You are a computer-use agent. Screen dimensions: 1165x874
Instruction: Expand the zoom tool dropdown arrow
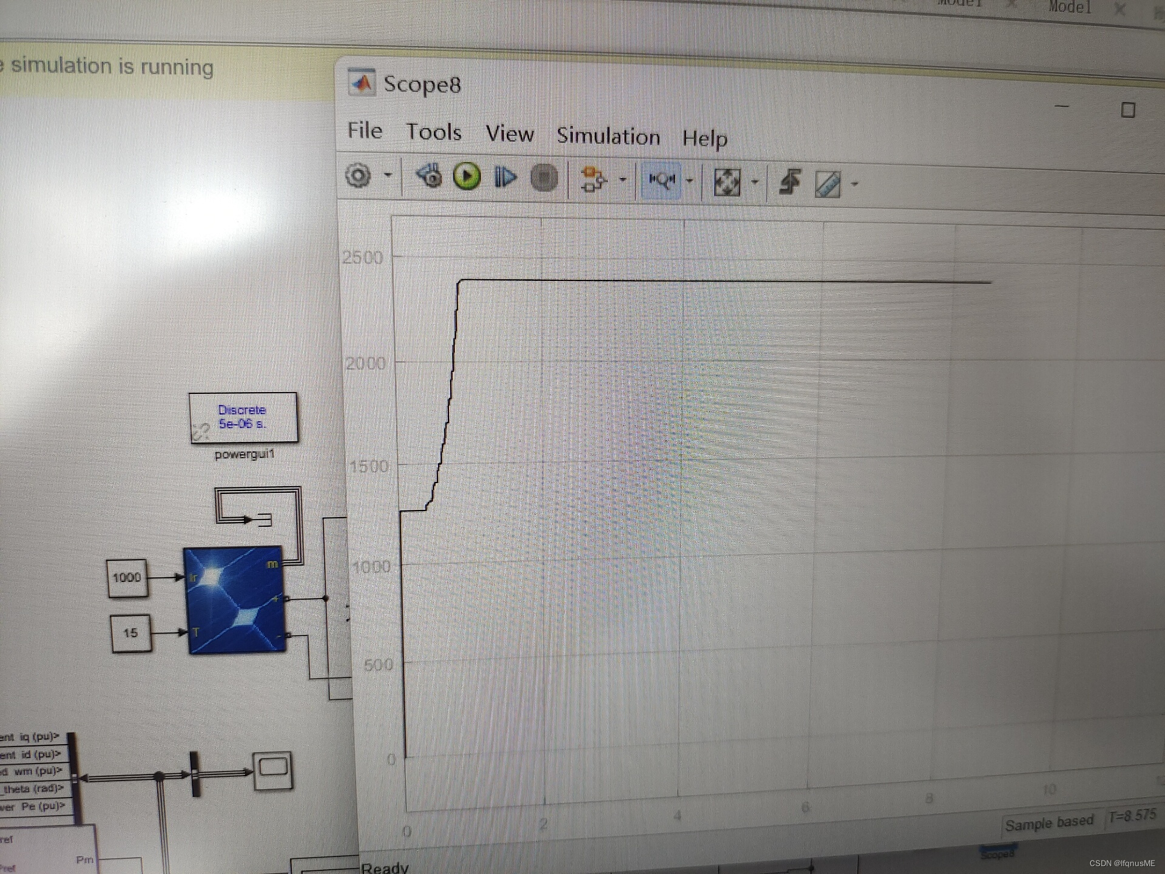(x=689, y=180)
